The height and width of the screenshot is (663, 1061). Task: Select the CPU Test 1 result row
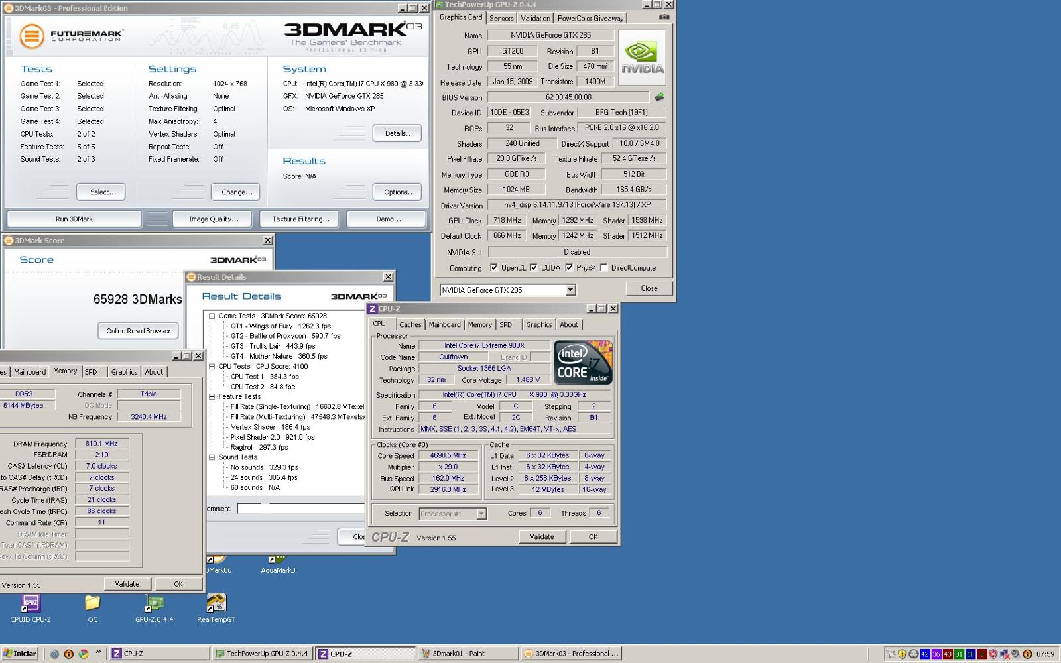pyautogui.click(x=265, y=377)
